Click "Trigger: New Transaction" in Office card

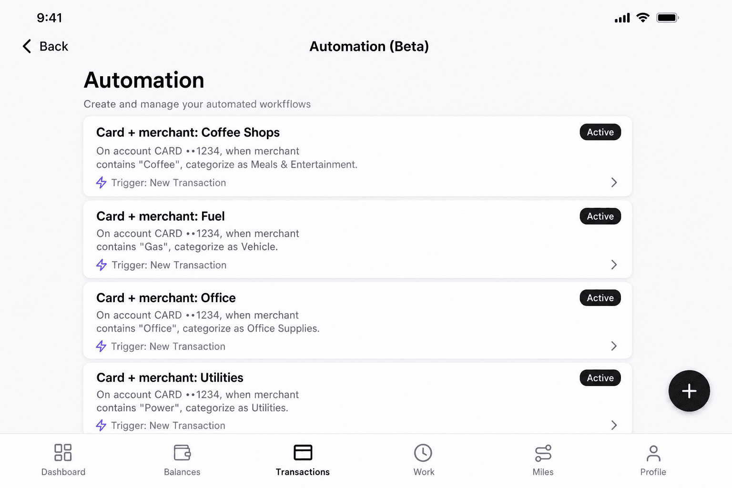(x=168, y=346)
